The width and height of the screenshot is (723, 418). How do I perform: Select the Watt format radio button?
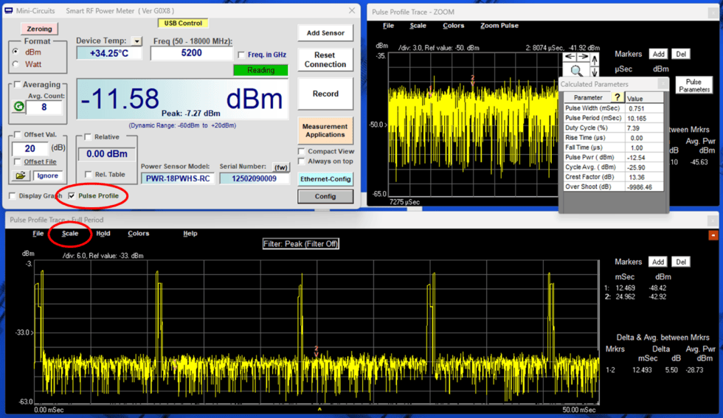coord(15,64)
